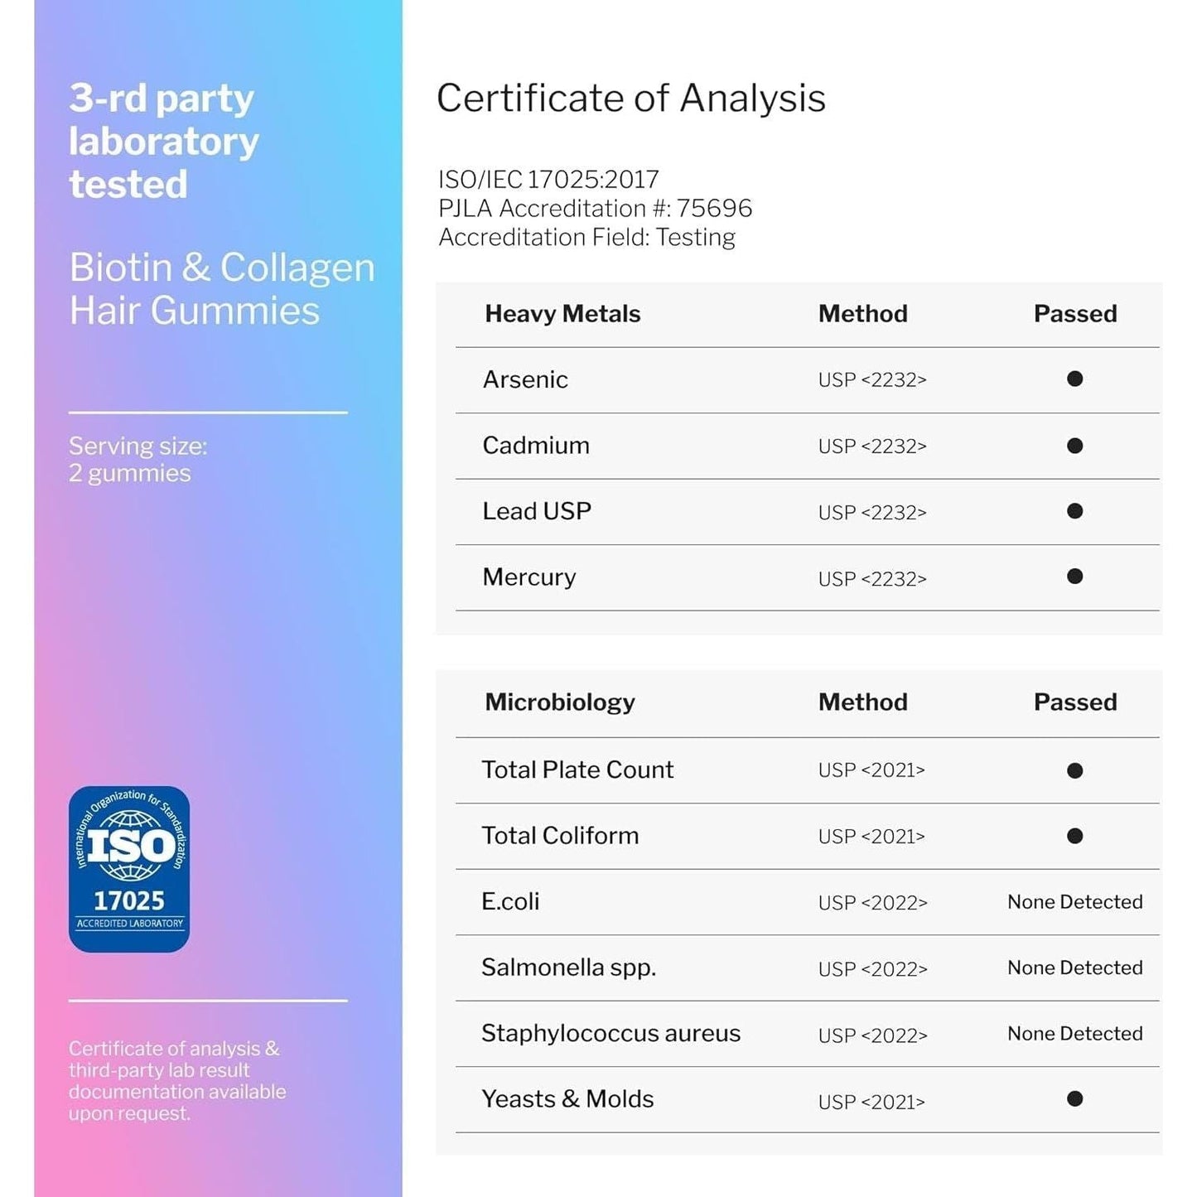This screenshot has height=1197, width=1197.
Task: Click Staphylococcus aureus None Detected result
Action: (x=1075, y=1034)
